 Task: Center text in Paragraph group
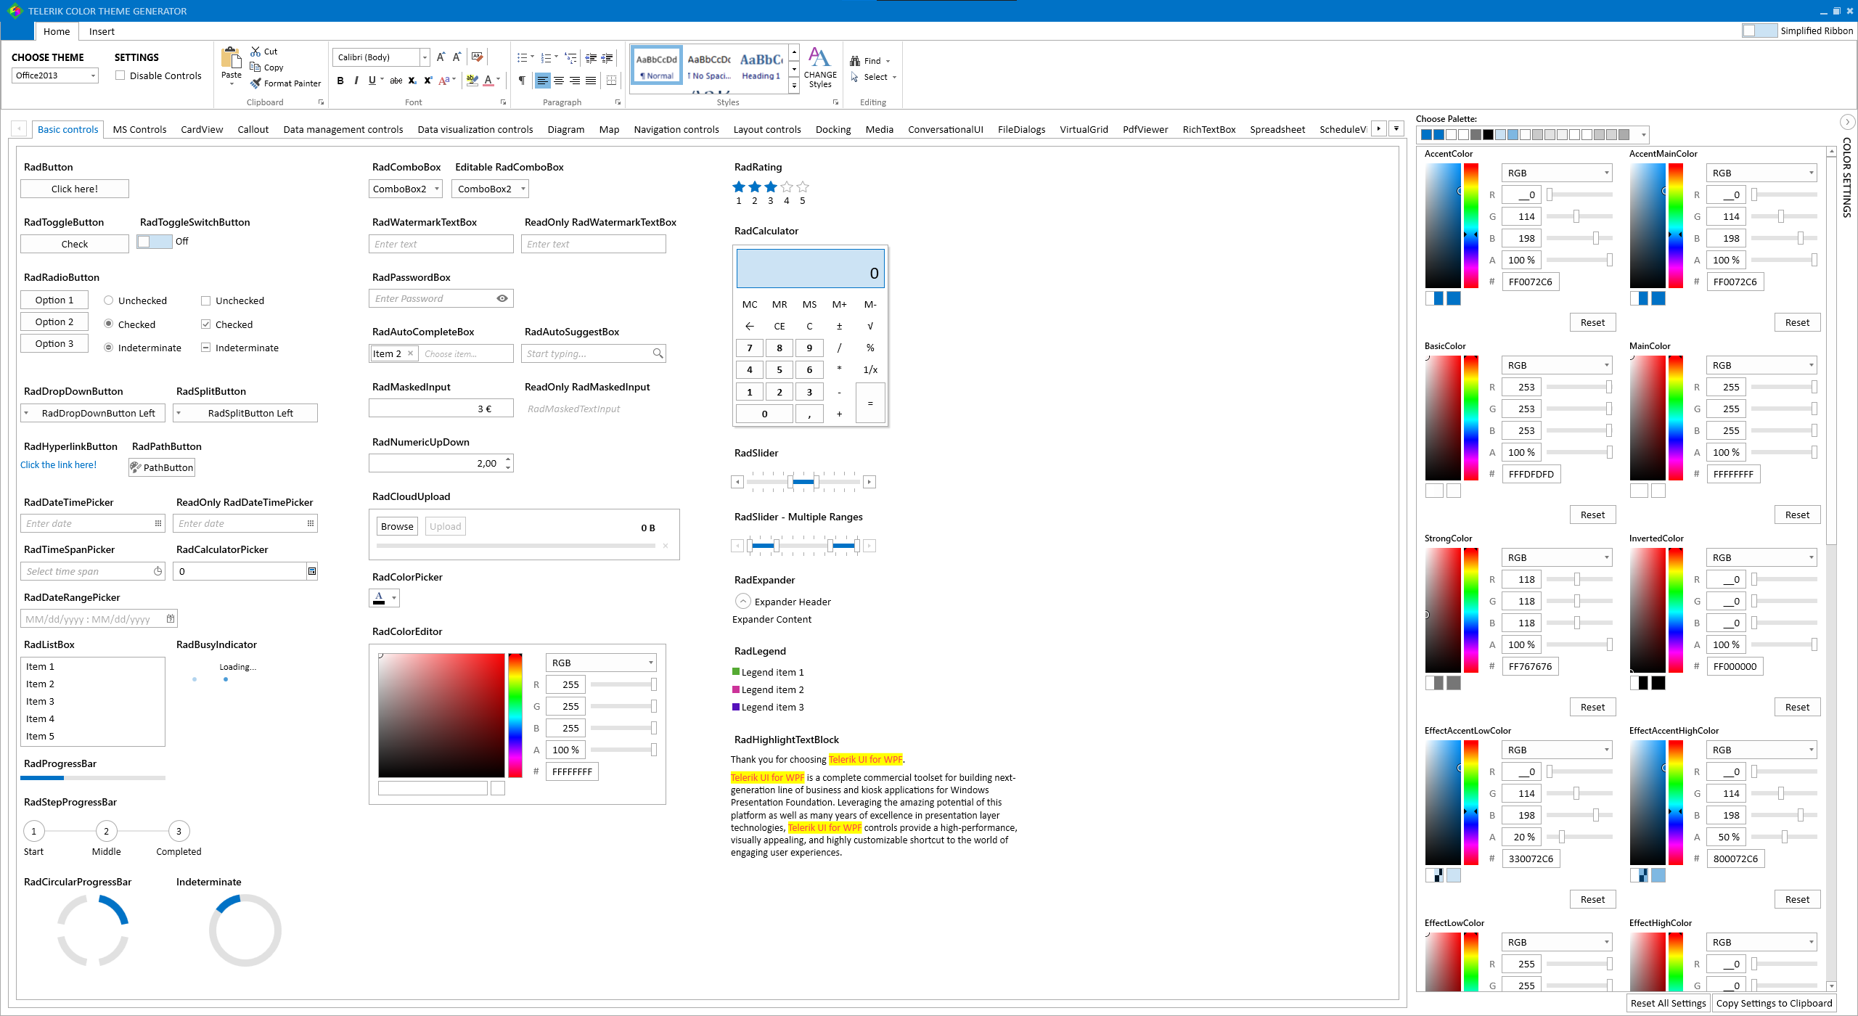[559, 81]
